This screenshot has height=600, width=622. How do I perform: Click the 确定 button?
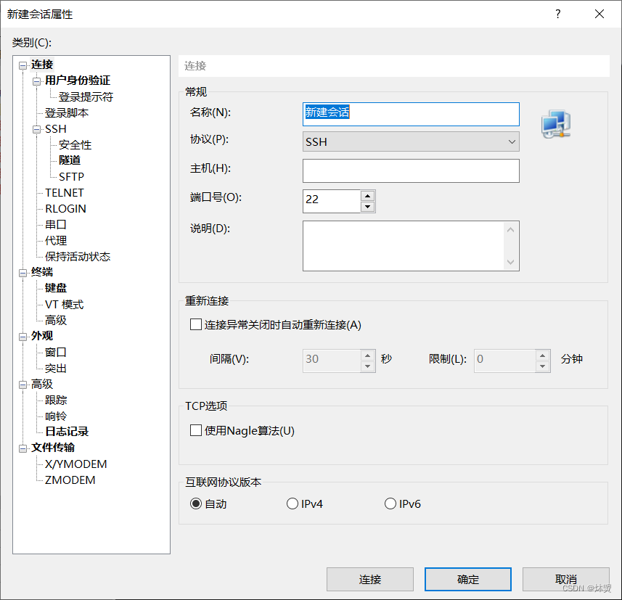[x=468, y=580]
